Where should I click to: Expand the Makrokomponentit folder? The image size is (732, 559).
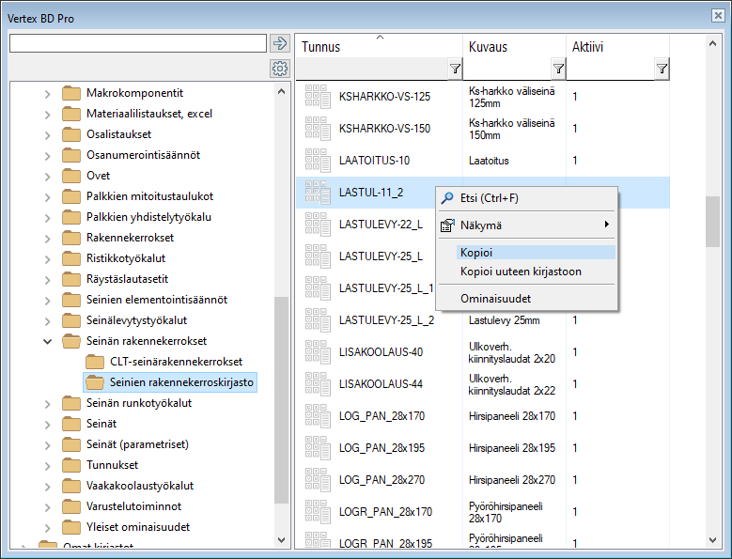tap(48, 93)
